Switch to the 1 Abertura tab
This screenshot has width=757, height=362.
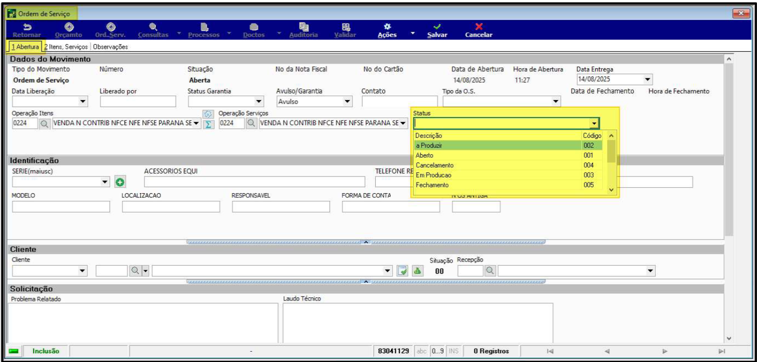[25, 47]
